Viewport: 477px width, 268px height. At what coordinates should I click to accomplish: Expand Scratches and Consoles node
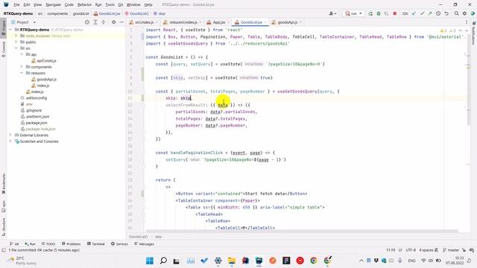[x=10, y=141]
